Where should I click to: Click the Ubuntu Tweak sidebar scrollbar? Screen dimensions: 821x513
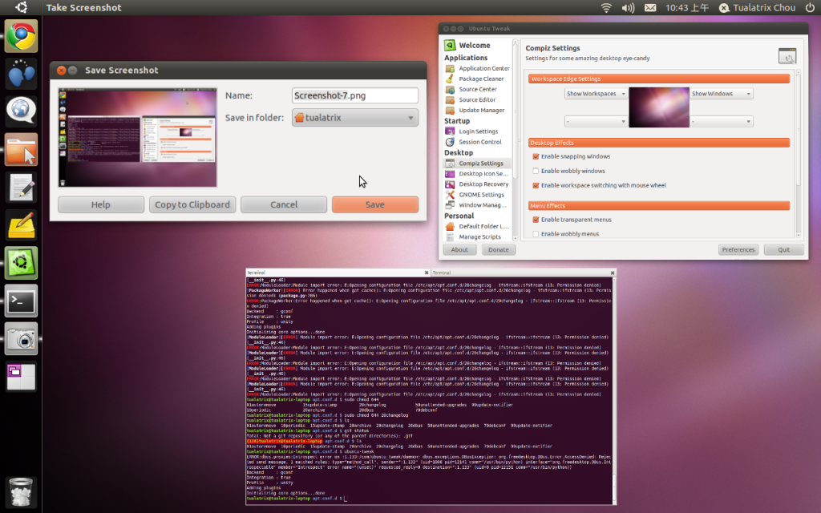516,110
